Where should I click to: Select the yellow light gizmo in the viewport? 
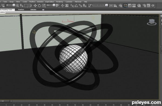coord(34,32)
